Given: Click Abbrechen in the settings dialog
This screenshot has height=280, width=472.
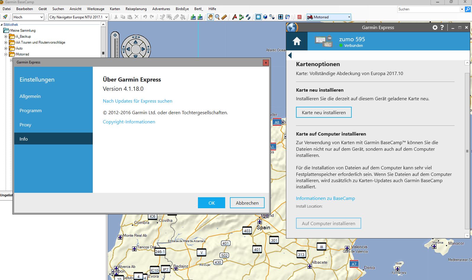Looking at the screenshot, I should point(247,203).
